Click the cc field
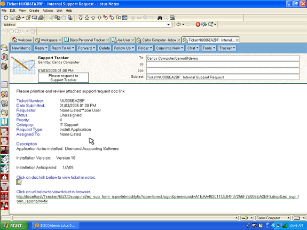This screenshot has height=230, width=307. [x=223, y=65]
